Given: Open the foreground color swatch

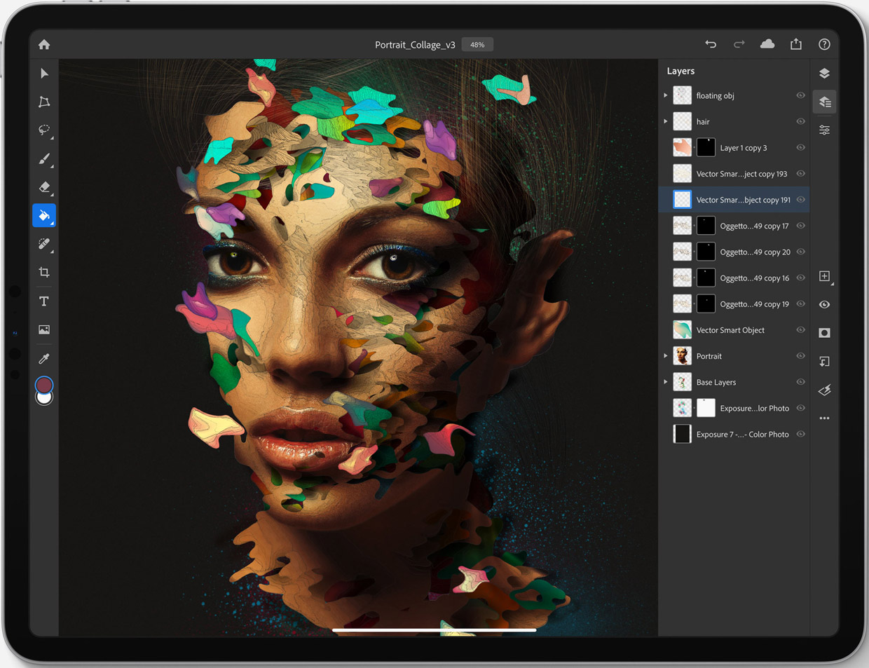Looking at the screenshot, I should (44, 385).
